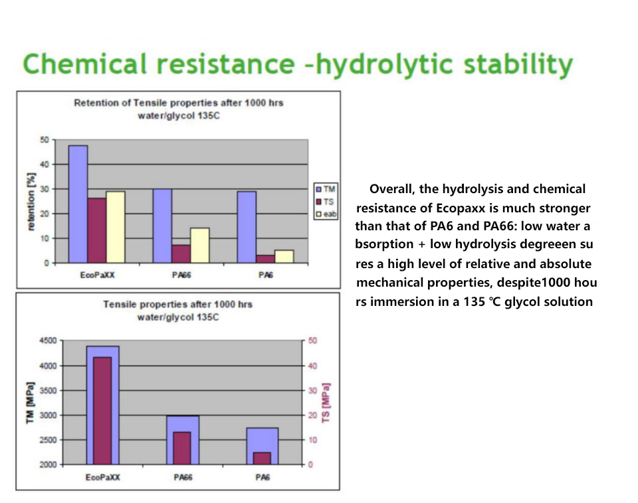Image resolution: width=638 pixels, height=503 pixels.
Task: Click the TS maroon legend swatch
Action: coord(319,202)
